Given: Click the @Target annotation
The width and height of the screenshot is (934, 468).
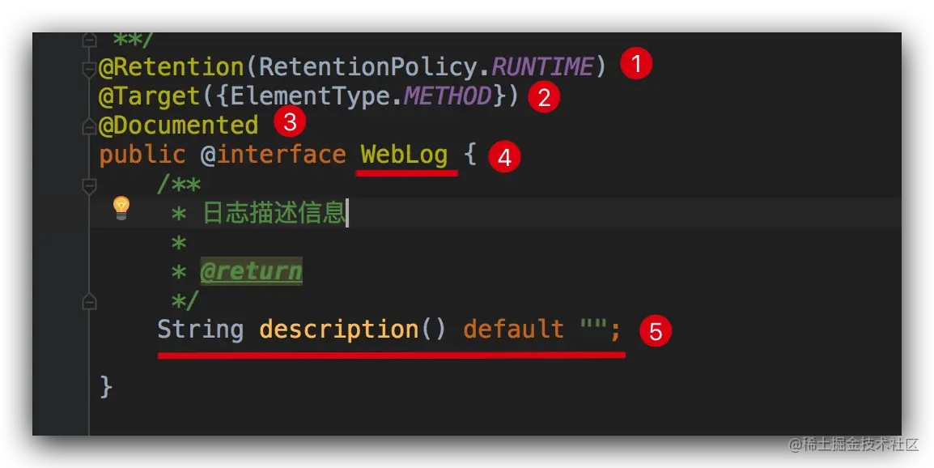Looking at the screenshot, I should [x=149, y=96].
